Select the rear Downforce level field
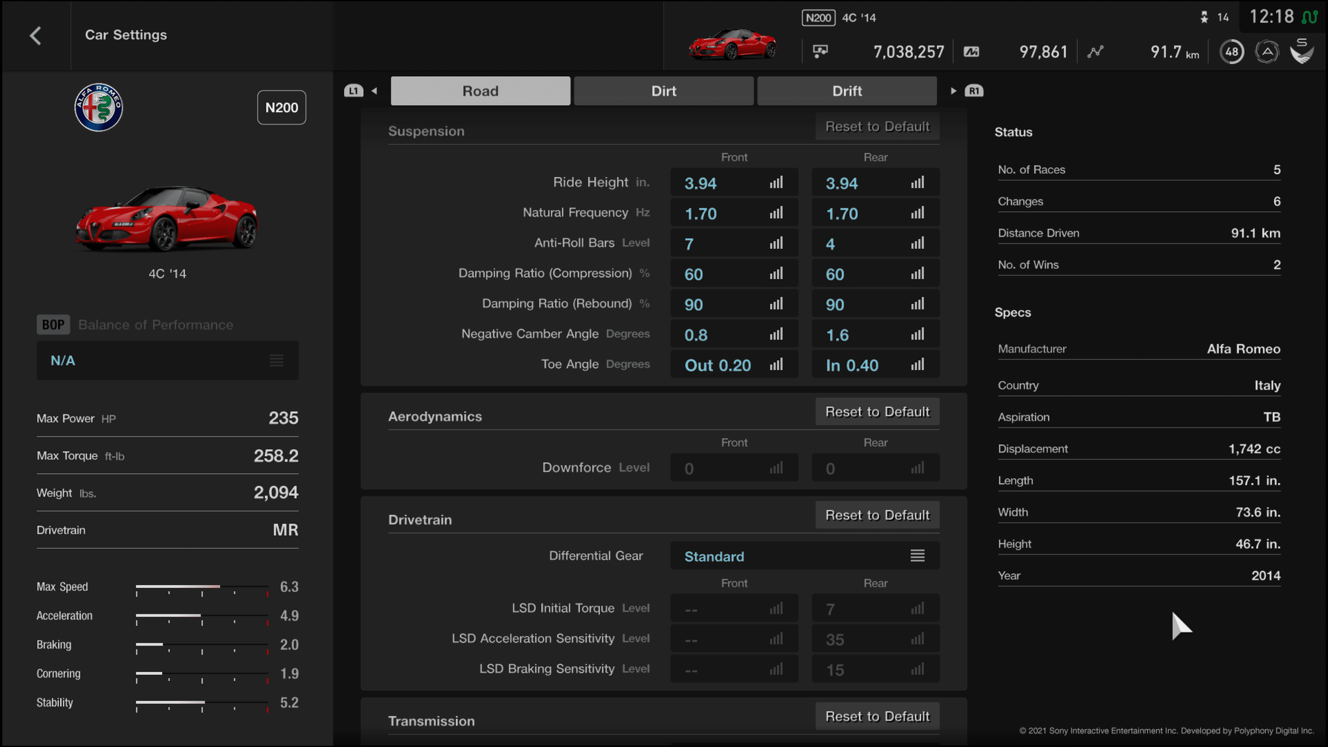Screen dimensions: 1328x747 click(x=875, y=468)
